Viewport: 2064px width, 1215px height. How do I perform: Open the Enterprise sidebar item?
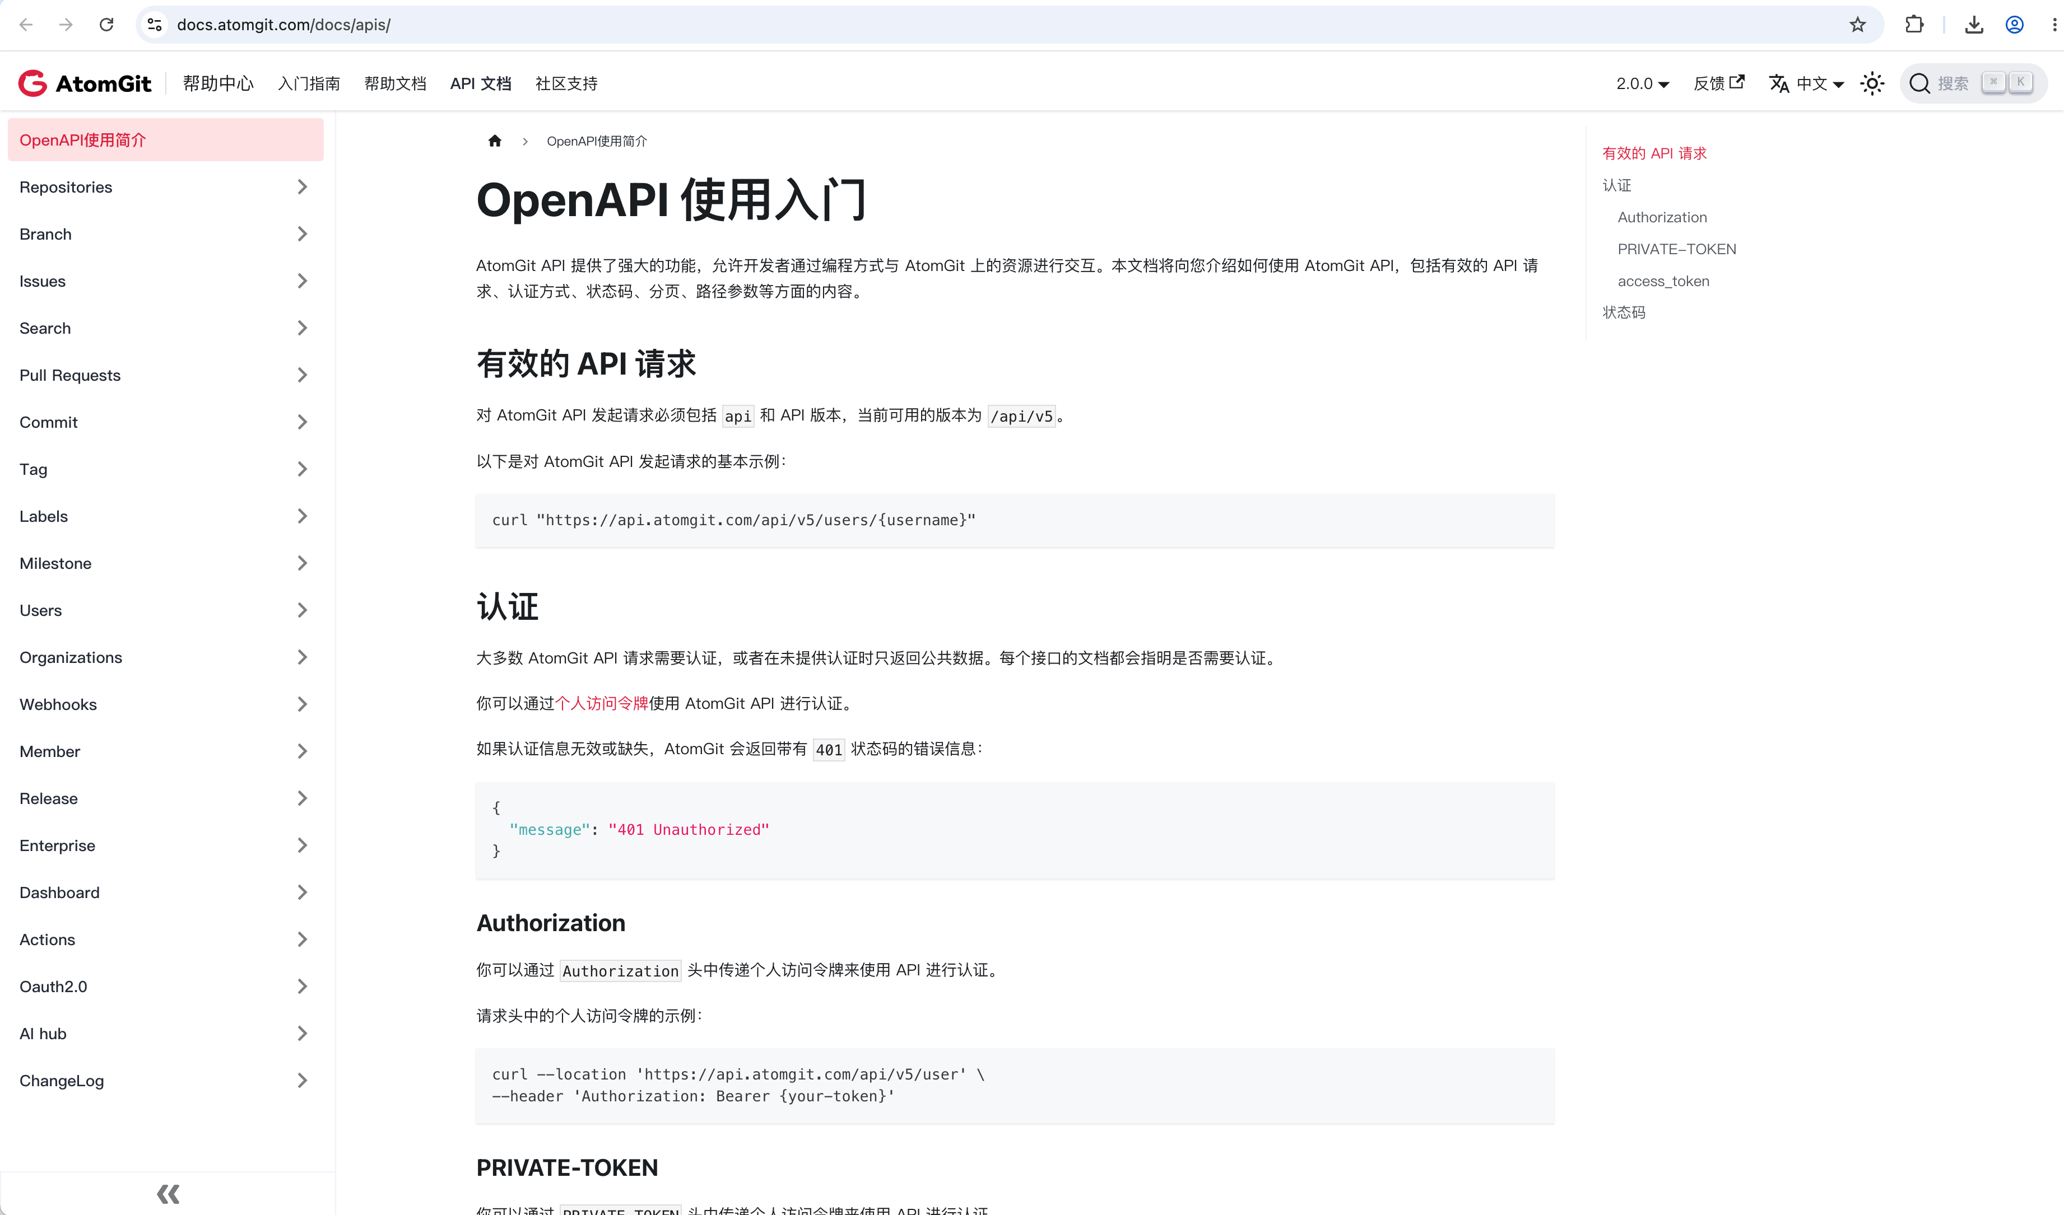165,846
